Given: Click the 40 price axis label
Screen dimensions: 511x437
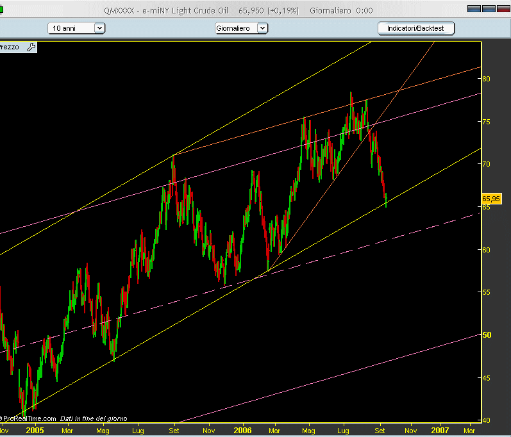Looking at the screenshot, I should (x=486, y=420).
